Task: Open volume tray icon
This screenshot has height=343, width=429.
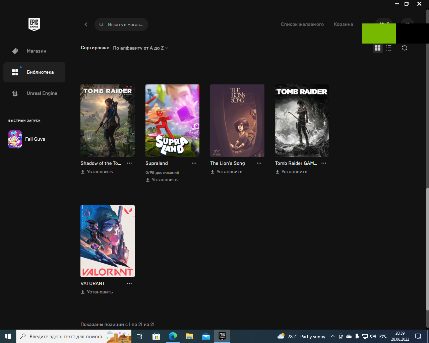Action: [x=373, y=336]
